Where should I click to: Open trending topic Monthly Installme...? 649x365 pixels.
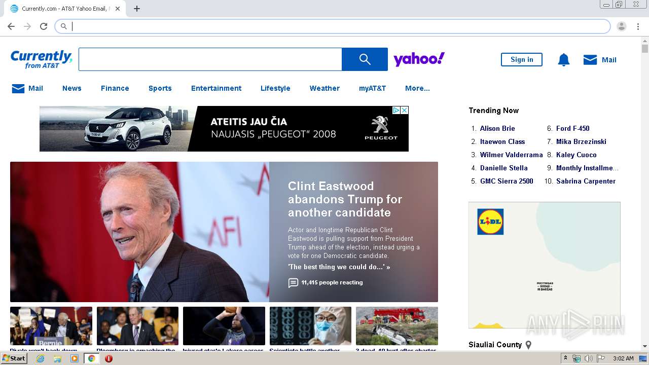pyautogui.click(x=588, y=168)
